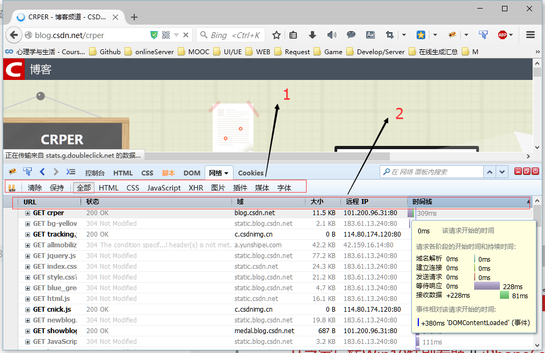The image size is (545, 353).
Task: Toggle the Firebug command line icon
Action: (71, 172)
